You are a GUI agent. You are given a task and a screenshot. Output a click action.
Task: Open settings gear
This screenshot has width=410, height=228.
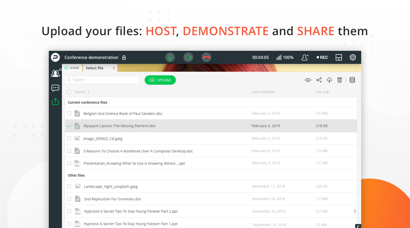353,57
